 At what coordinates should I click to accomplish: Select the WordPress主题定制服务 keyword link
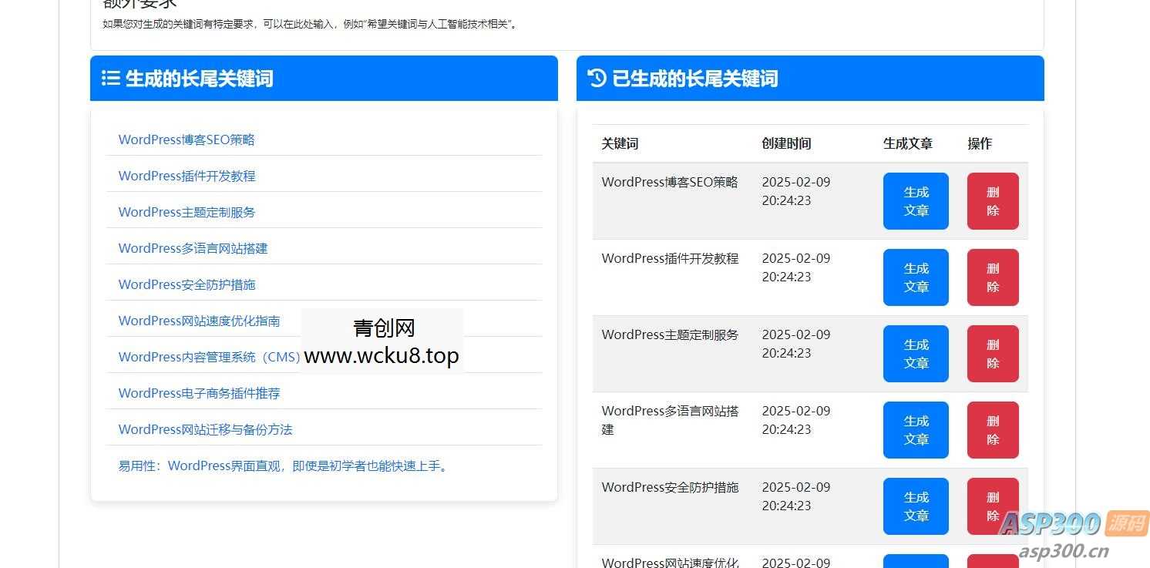coord(187,212)
